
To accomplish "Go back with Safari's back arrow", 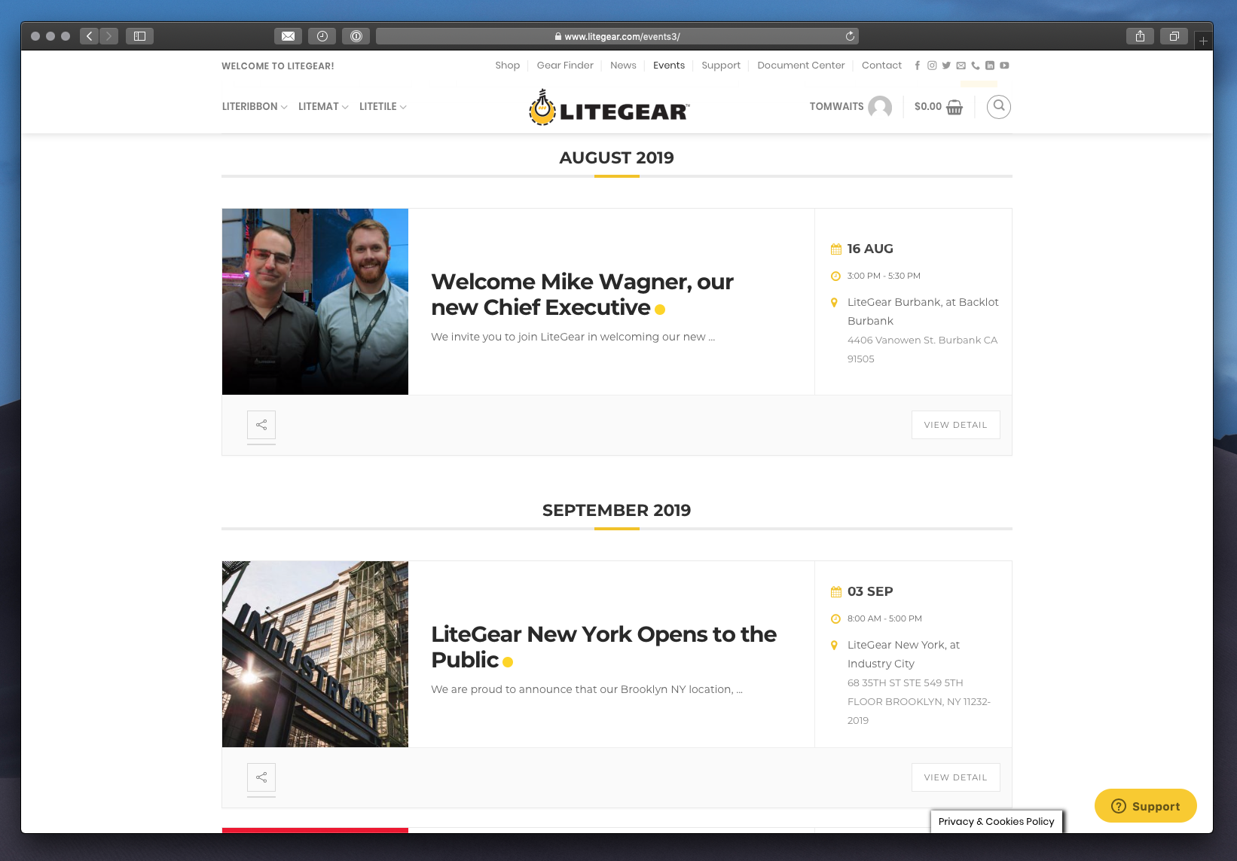I will point(90,36).
